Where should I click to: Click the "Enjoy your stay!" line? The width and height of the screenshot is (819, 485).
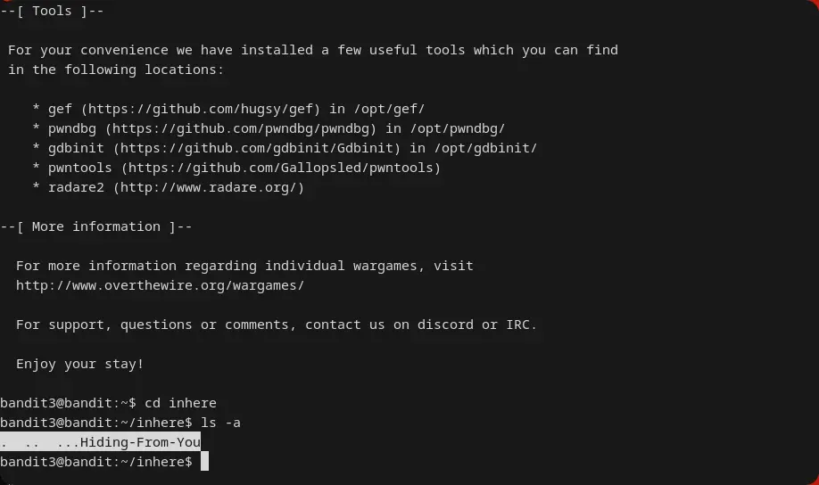tap(79, 364)
